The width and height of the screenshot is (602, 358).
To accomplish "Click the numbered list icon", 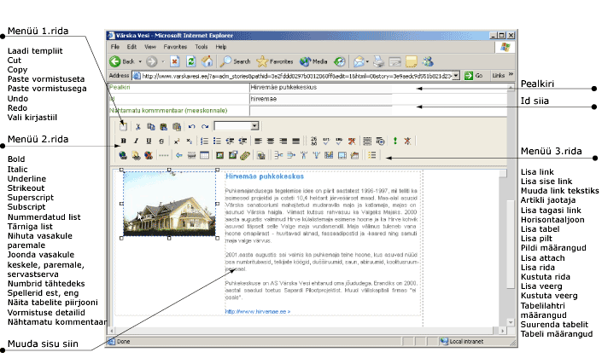I will [x=203, y=141].
